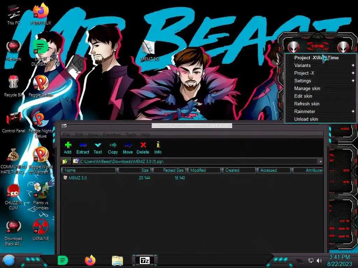Sort by Size column header
The width and height of the screenshot is (358, 268).
coord(135,170)
